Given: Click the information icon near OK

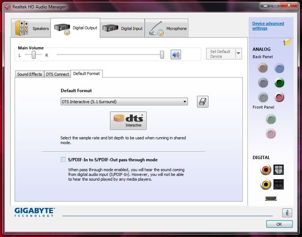Looking at the screenshot, I should (287, 213).
